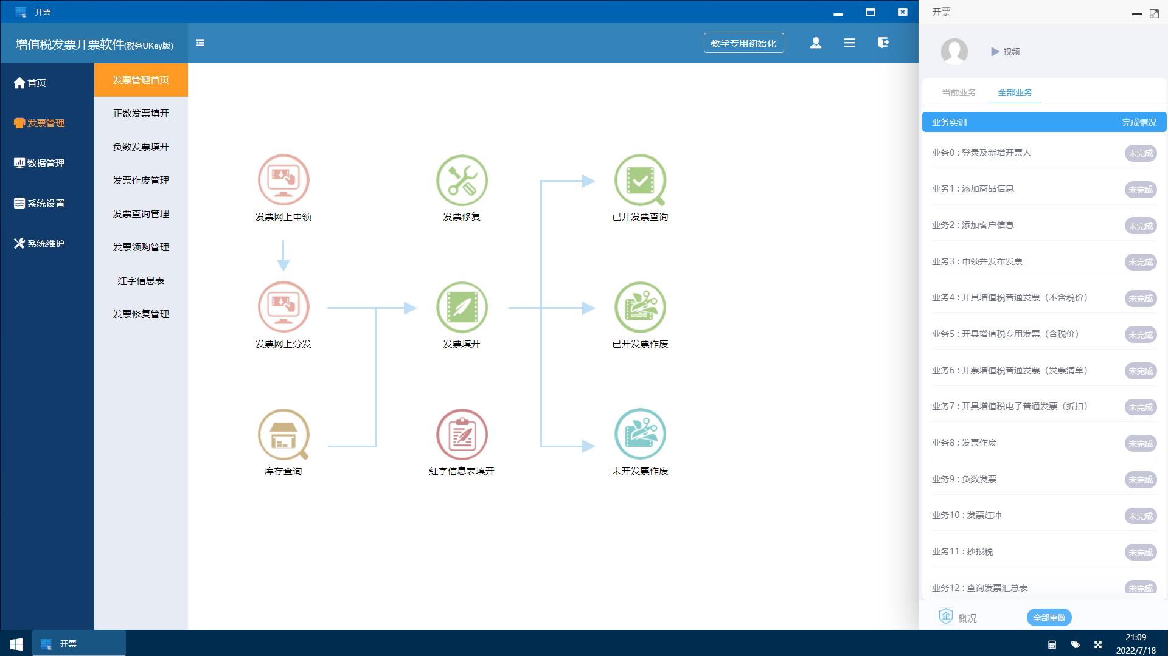Click 未完成 badge for 业务0
This screenshot has width=1168, height=656.
(1141, 153)
